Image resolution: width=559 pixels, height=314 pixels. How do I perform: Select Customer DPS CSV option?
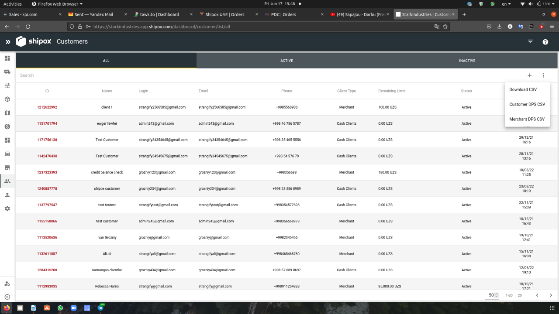527,104
